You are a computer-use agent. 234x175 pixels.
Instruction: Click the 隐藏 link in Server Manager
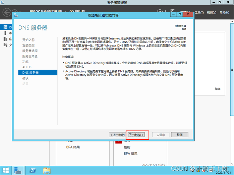(218, 89)
